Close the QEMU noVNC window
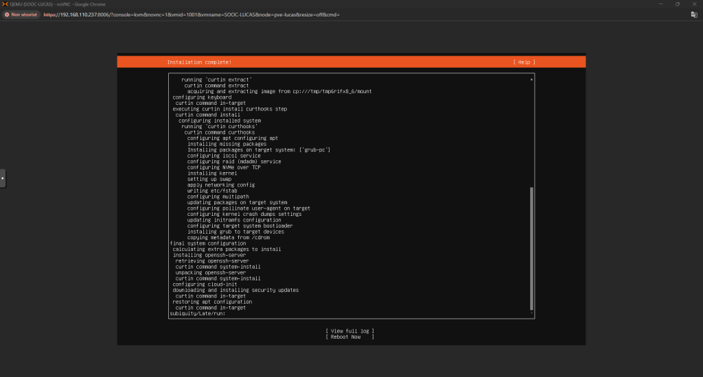Image resolution: width=703 pixels, height=377 pixels. coord(695,3)
